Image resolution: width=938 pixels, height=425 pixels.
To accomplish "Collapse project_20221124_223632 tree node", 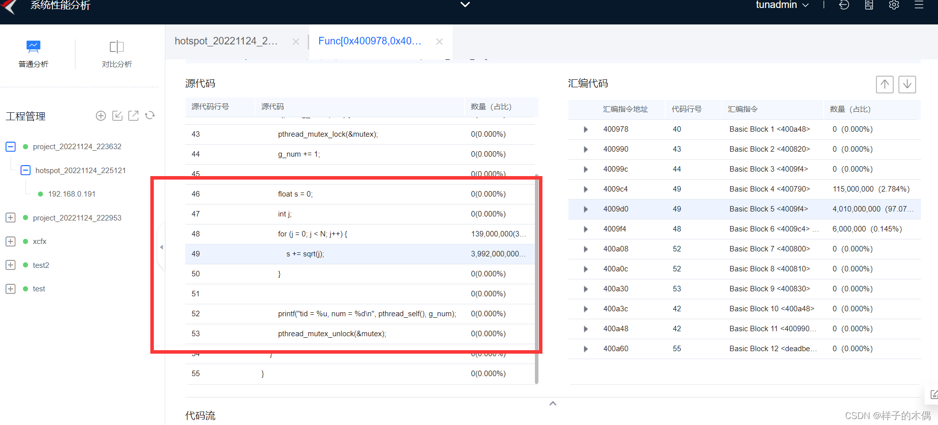I will pyautogui.click(x=10, y=147).
